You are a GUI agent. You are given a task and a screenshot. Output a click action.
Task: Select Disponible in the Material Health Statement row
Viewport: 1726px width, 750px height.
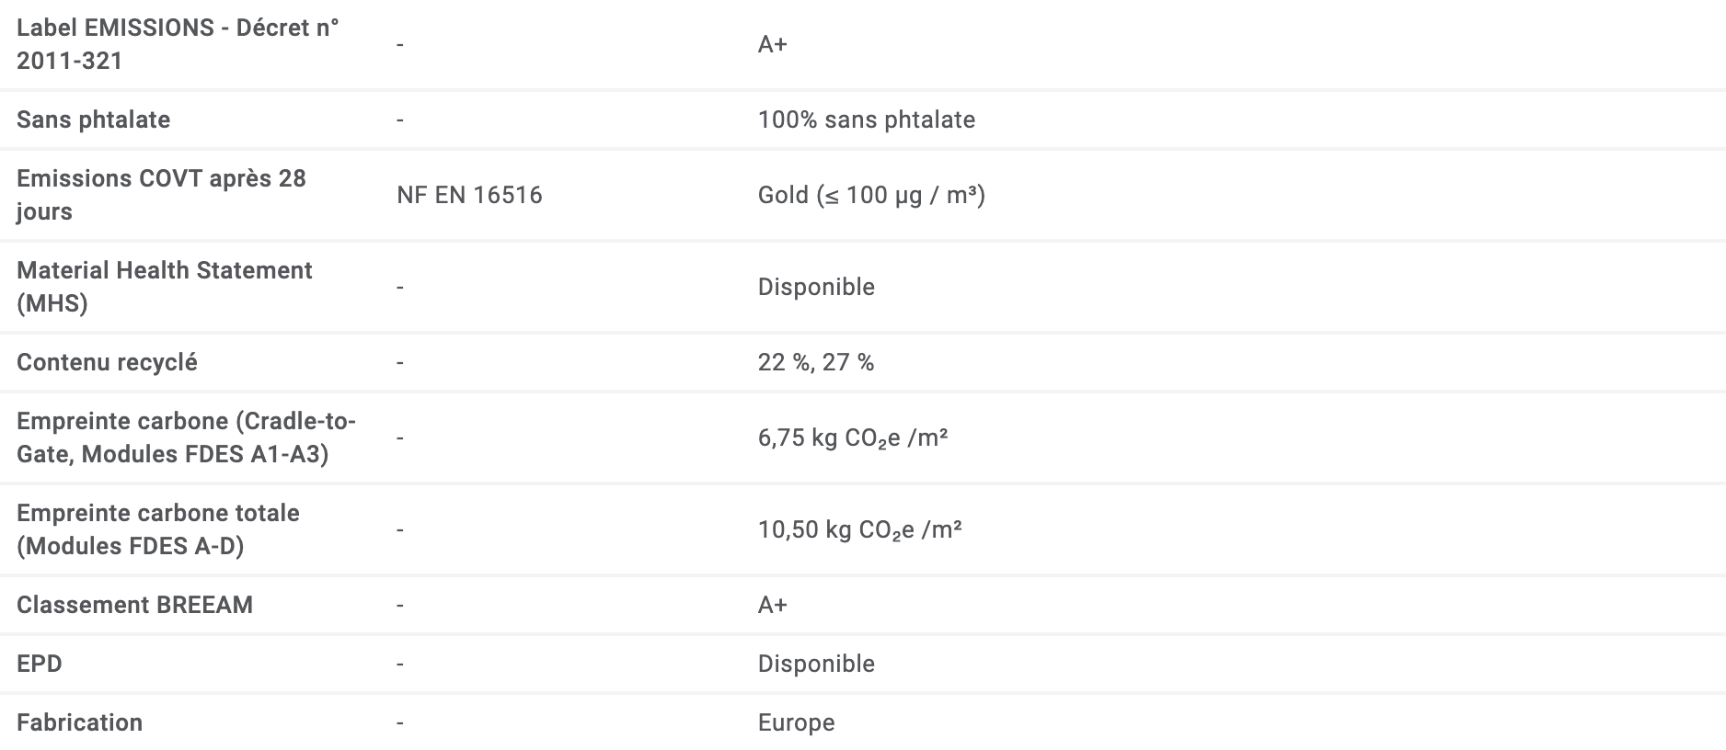[x=816, y=287]
